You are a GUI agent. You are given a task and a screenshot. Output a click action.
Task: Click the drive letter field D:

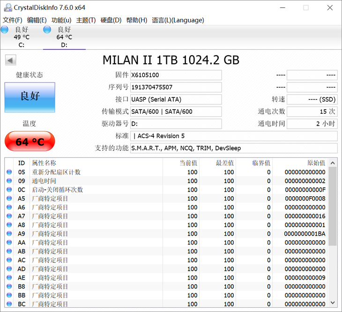click(176, 124)
